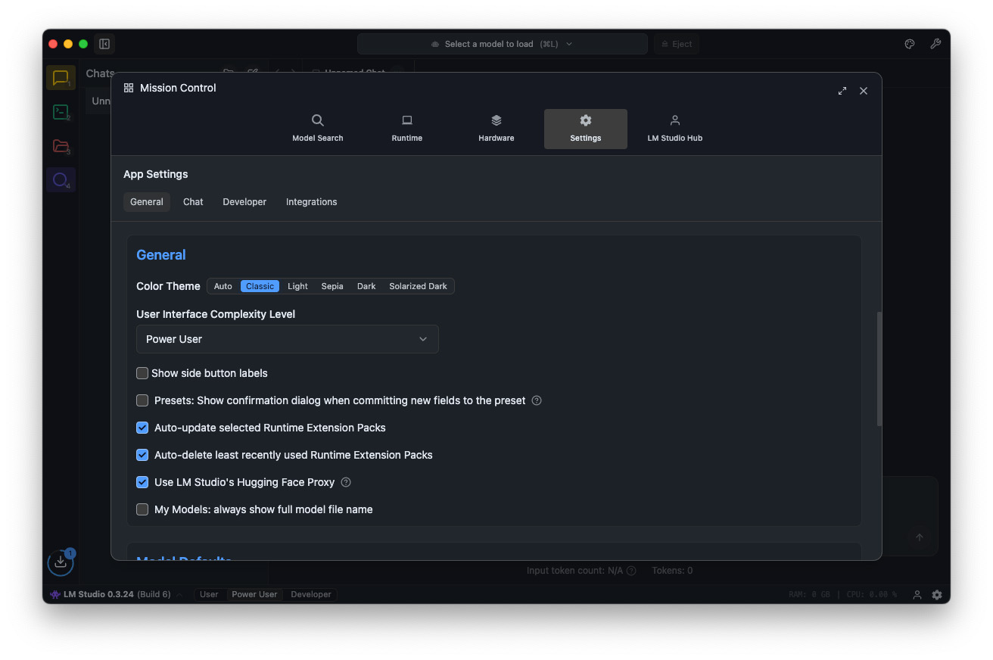This screenshot has height=660, width=993.
Task: Disable Auto-update selected Runtime Extension Packs
Action: pos(142,428)
